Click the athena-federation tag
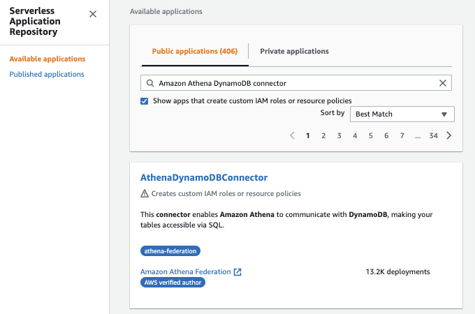Viewport: 475px width, 314px height. pyautogui.click(x=170, y=251)
